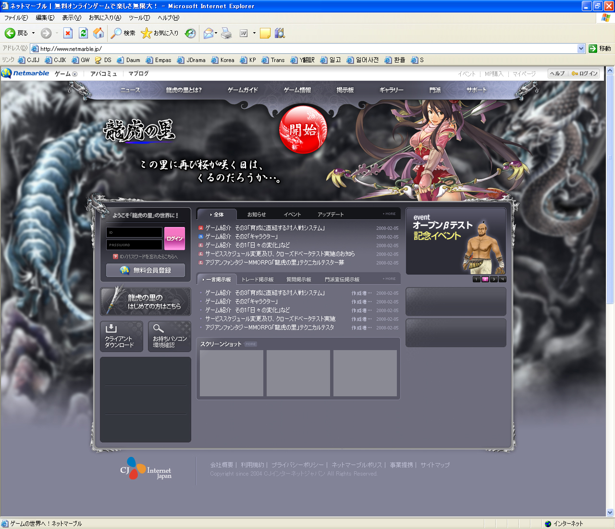The width and height of the screenshot is (615, 529).
Task: Click the PASSWORD input field
Action: pyautogui.click(x=134, y=245)
